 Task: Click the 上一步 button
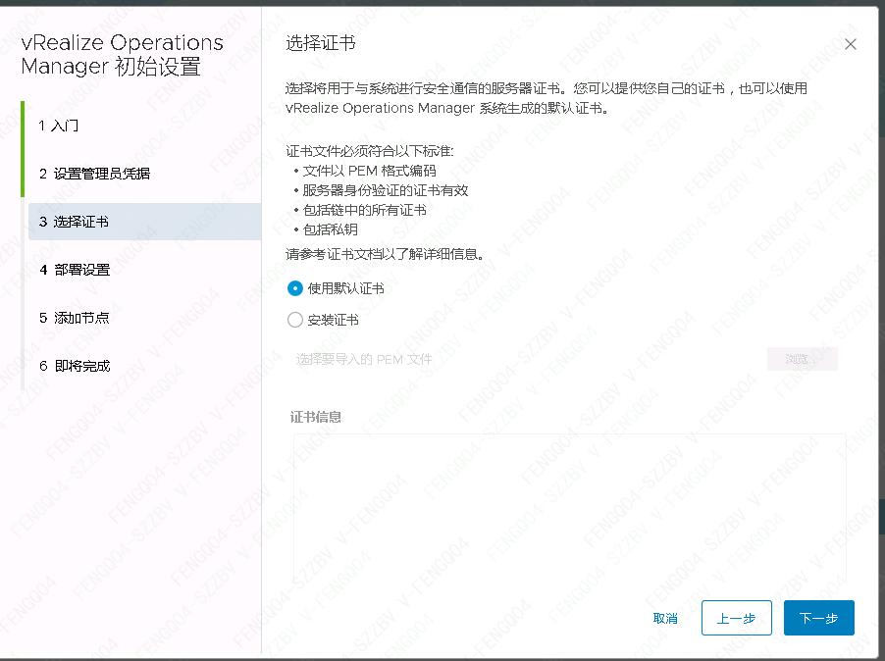point(736,618)
